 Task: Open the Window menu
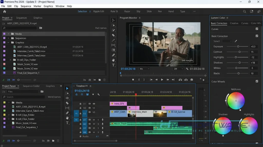coord(60,6)
